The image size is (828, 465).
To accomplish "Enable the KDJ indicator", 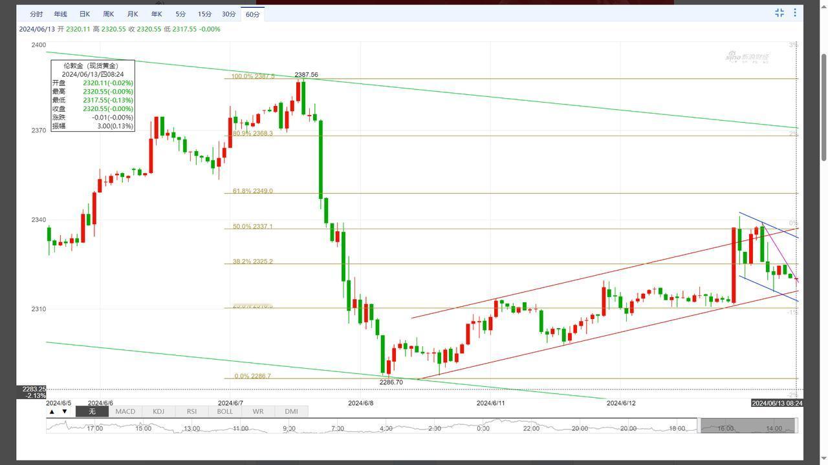I will point(158,411).
